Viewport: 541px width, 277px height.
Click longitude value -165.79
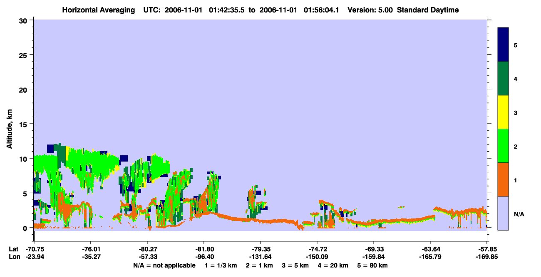click(430, 257)
